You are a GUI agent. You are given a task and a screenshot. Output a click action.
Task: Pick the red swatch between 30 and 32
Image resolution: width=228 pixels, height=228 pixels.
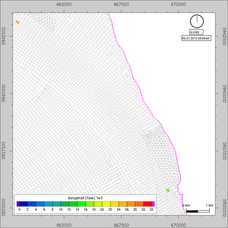[147, 204]
